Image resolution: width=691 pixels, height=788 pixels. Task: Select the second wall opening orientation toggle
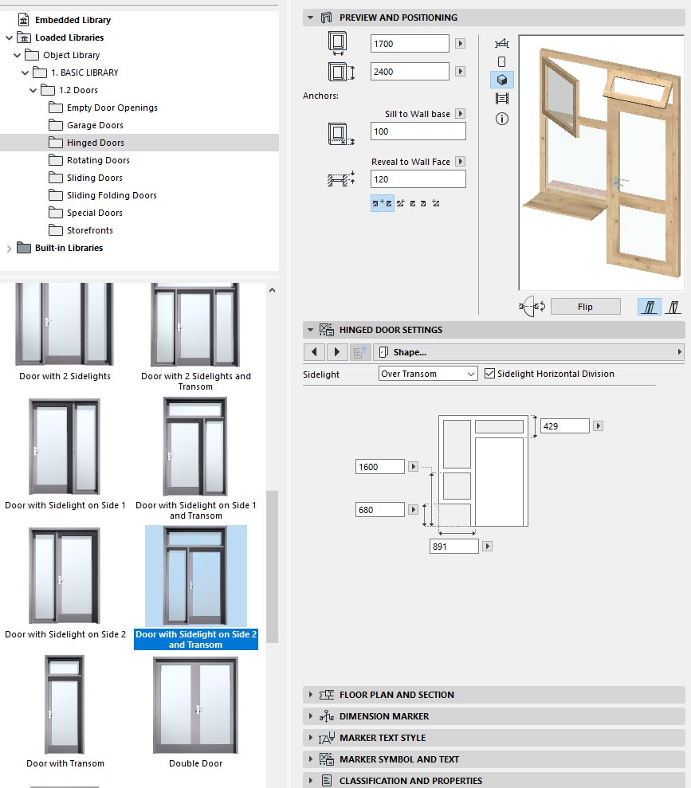673,306
